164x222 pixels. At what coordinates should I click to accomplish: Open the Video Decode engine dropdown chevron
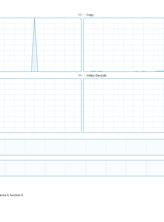point(84,75)
